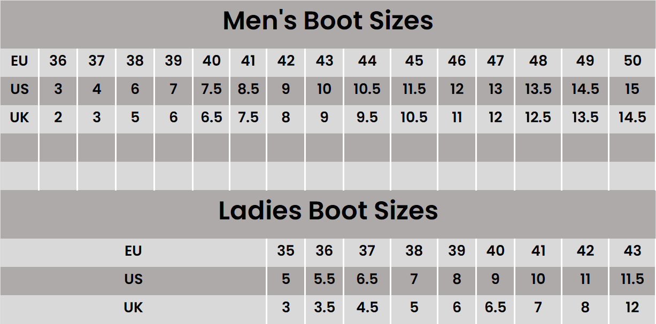This screenshot has width=656, height=324.
Task: Click men's UK size 2 cell
Action: (58, 117)
